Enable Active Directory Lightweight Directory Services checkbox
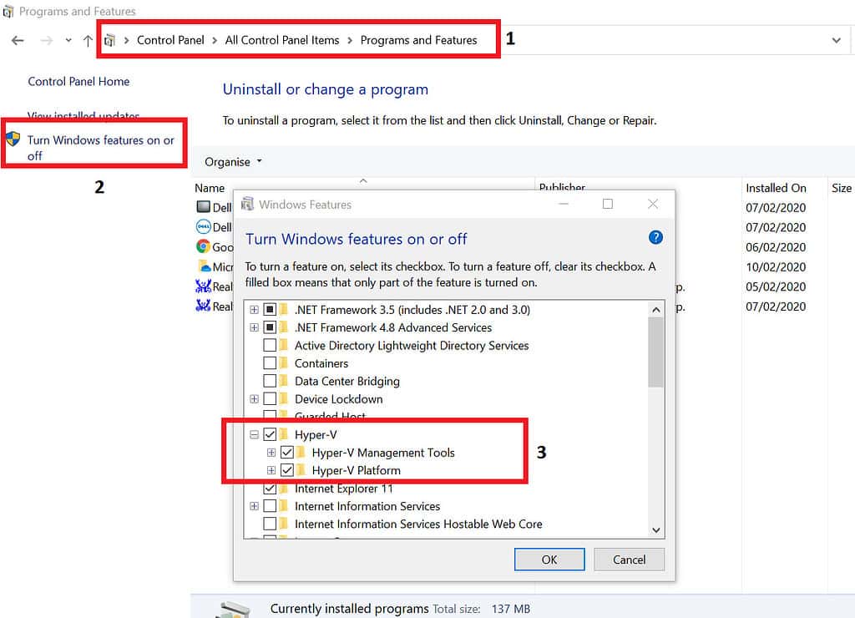The height and width of the screenshot is (618, 855). pos(270,345)
